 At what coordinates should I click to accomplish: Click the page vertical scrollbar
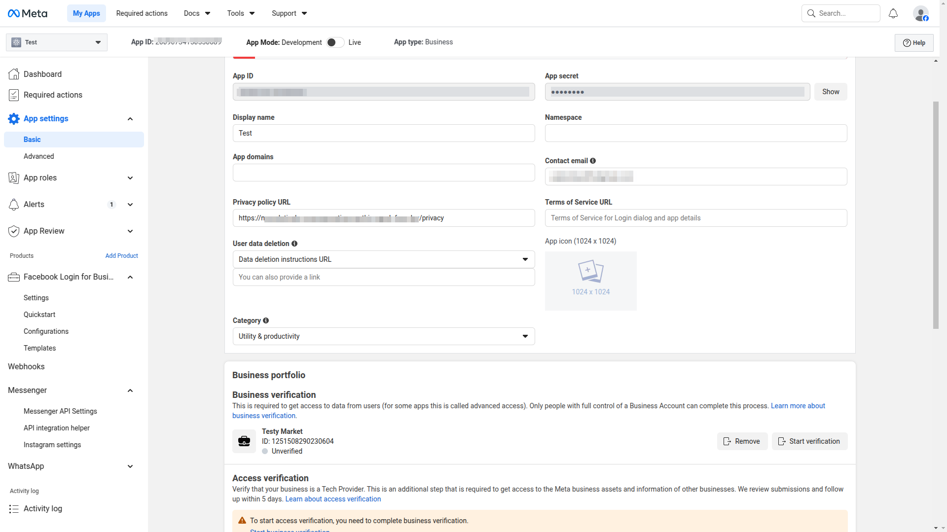tap(936, 215)
